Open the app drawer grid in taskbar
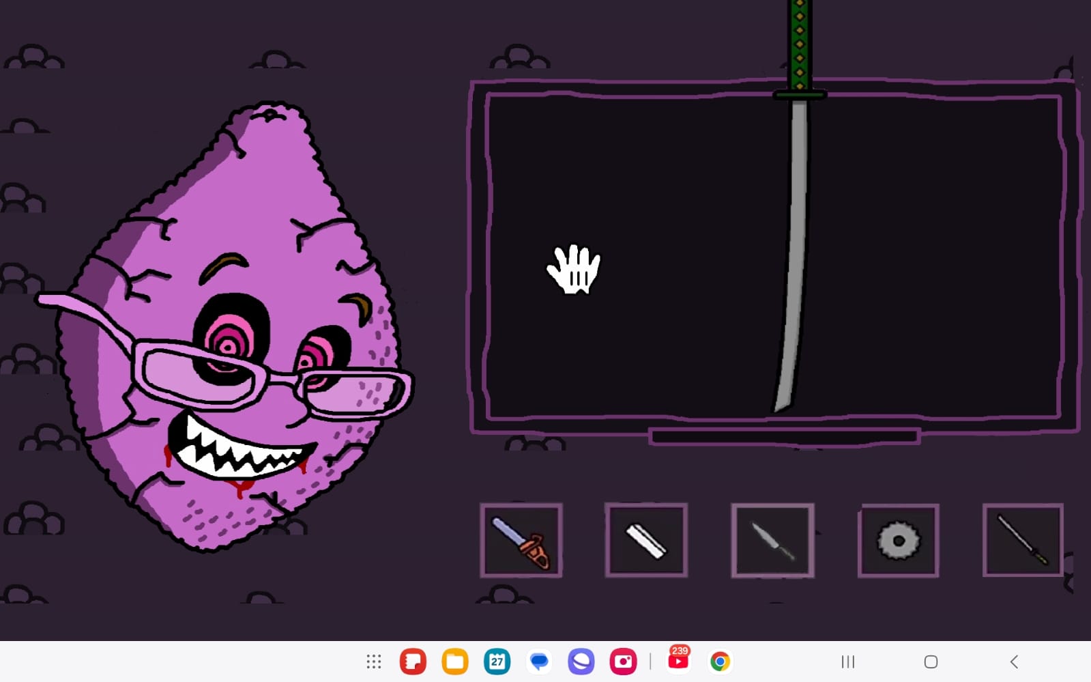This screenshot has height=682, width=1091. point(373,662)
